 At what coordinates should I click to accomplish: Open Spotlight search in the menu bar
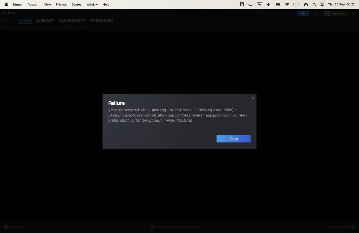click(x=314, y=4)
